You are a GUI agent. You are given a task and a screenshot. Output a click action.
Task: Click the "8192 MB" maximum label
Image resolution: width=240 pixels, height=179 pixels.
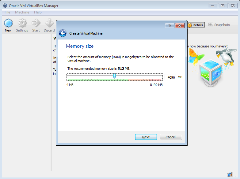tap(156, 85)
